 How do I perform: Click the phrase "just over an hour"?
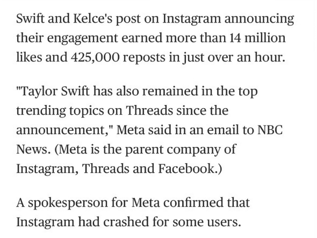[233, 58]
